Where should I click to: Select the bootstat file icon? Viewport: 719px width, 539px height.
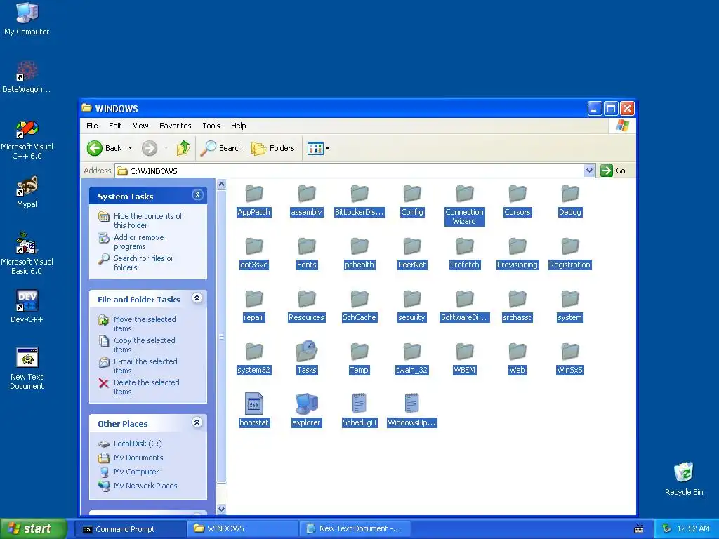tap(254, 404)
